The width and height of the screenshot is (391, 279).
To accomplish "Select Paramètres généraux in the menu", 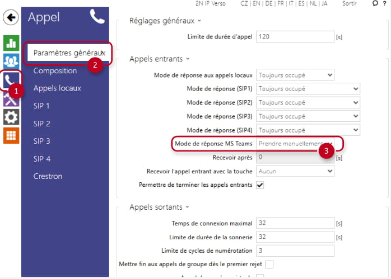I will (x=68, y=53).
